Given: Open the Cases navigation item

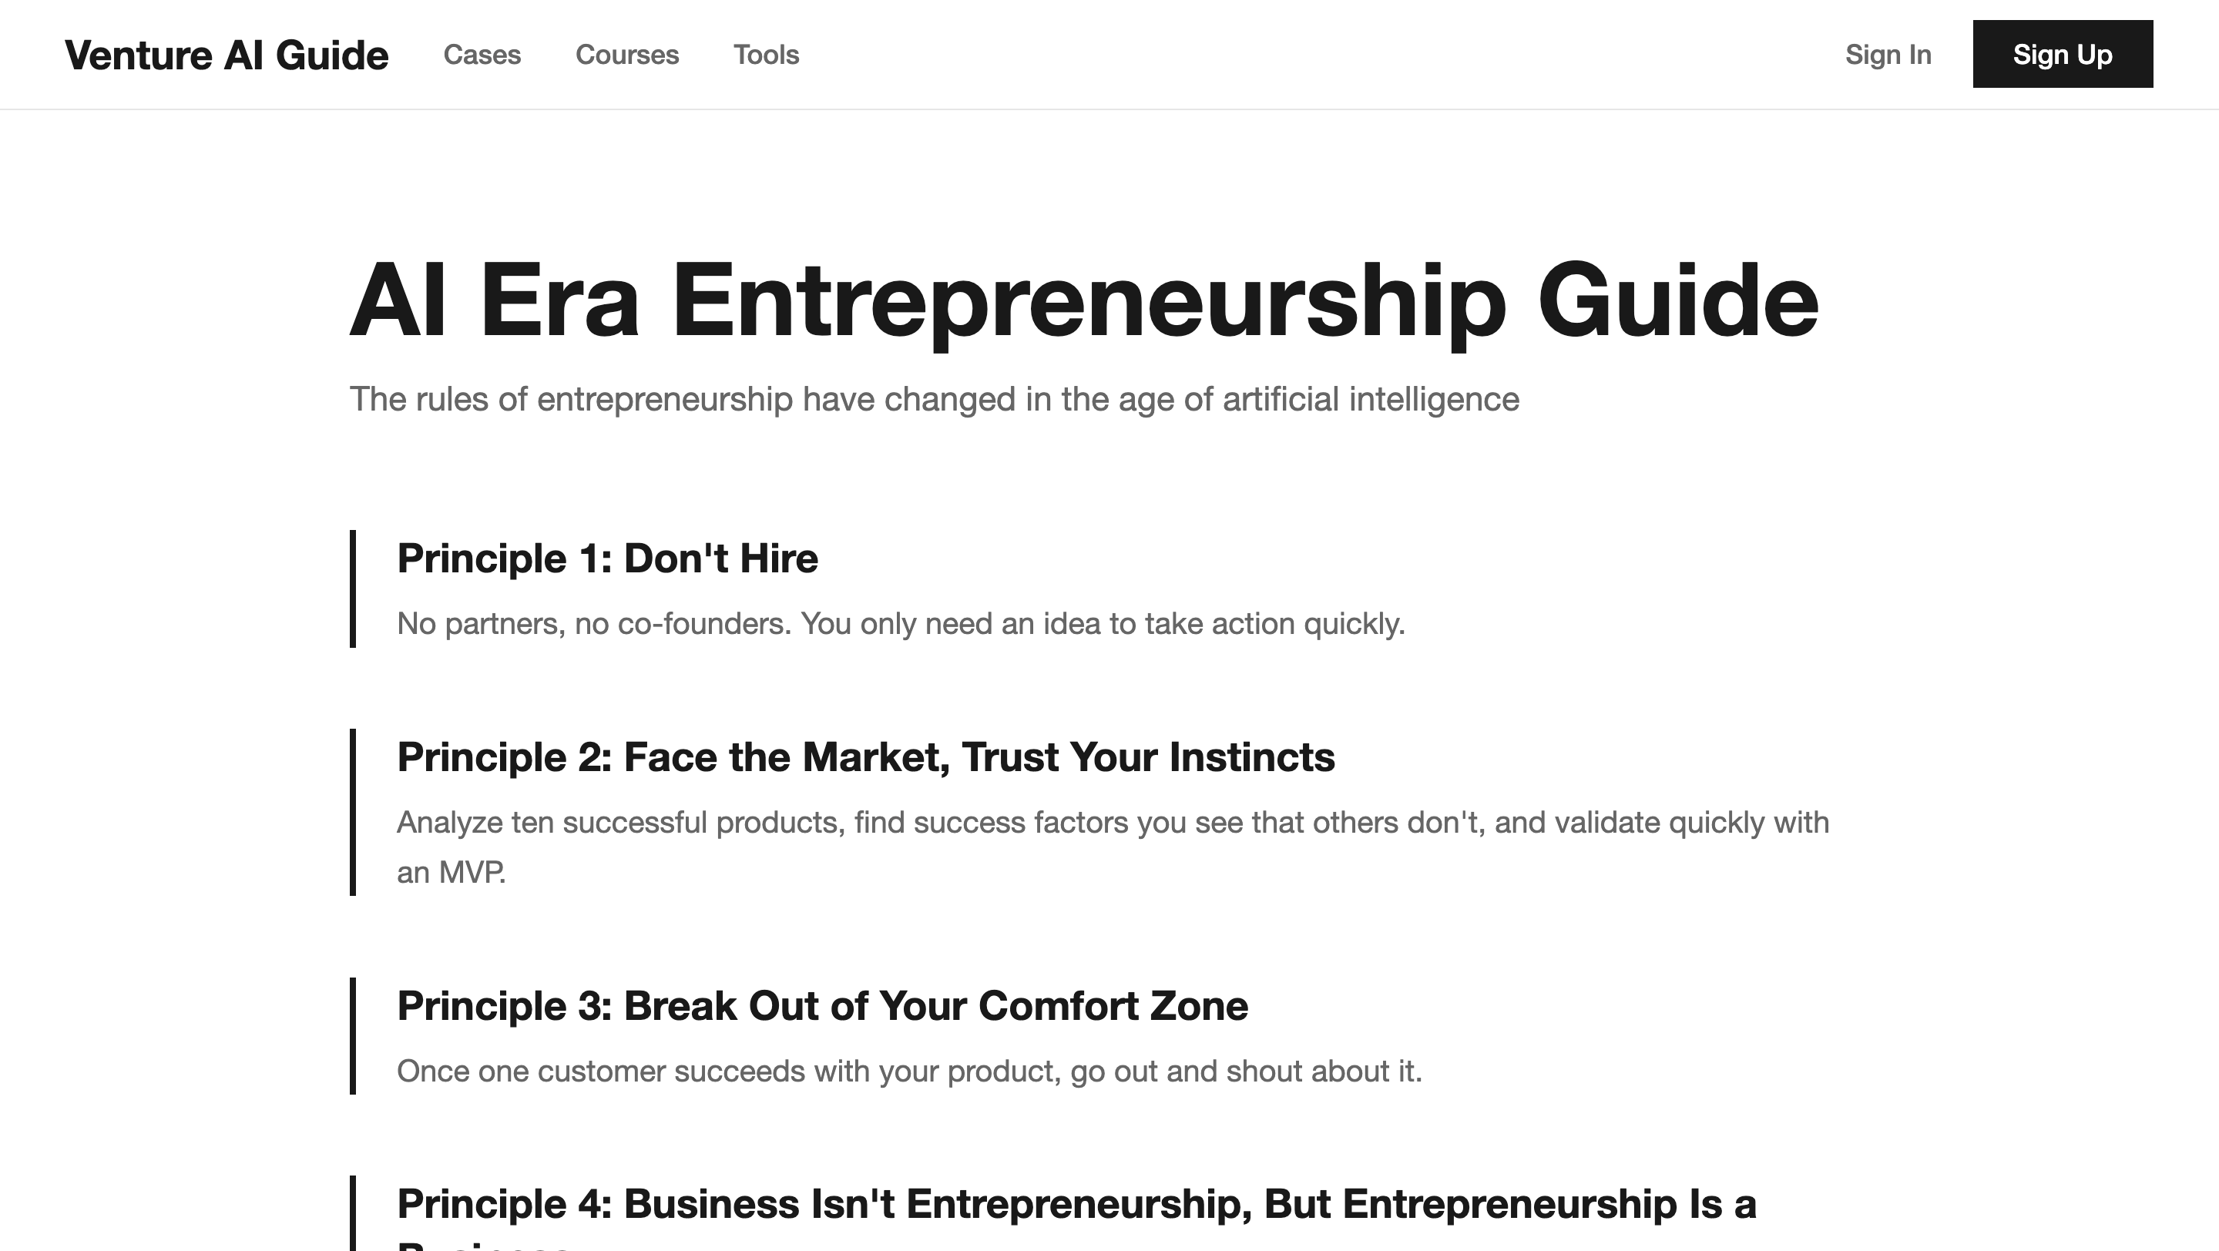Looking at the screenshot, I should point(482,54).
